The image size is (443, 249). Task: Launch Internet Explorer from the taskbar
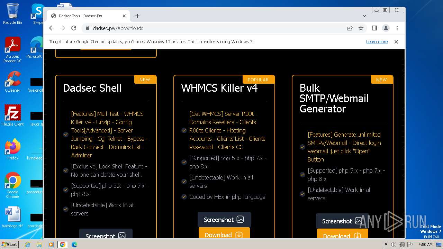point(28,245)
